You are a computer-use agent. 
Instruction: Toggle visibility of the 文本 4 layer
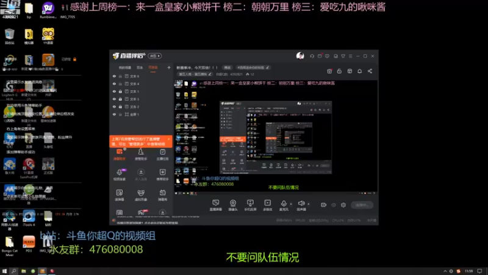tap(114, 84)
